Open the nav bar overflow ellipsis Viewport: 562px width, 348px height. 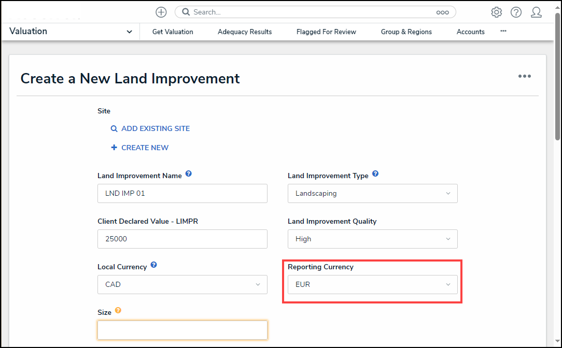[x=503, y=31]
